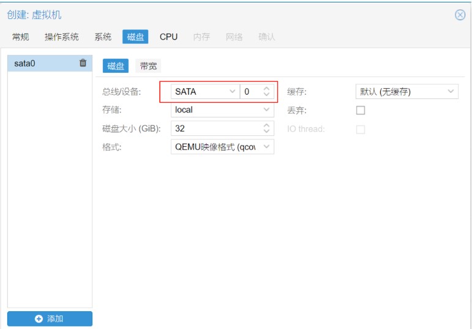
Task: Delete sata0 disk with trash icon
Action: pos(83,63)
